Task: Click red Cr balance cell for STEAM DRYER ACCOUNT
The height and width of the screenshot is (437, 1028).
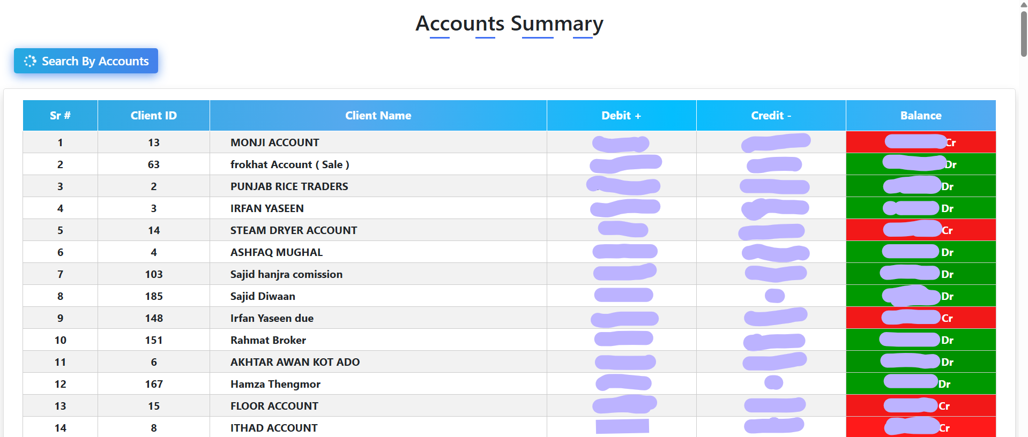Action: pos(921,230)
